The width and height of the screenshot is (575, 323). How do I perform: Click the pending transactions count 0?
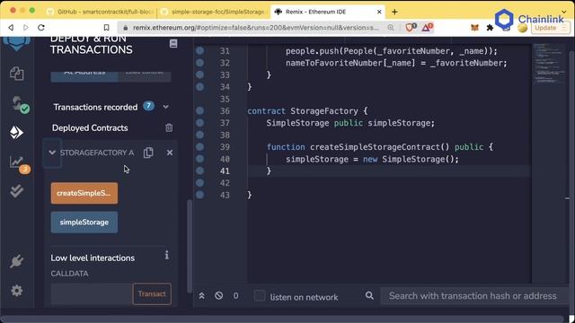235,295
